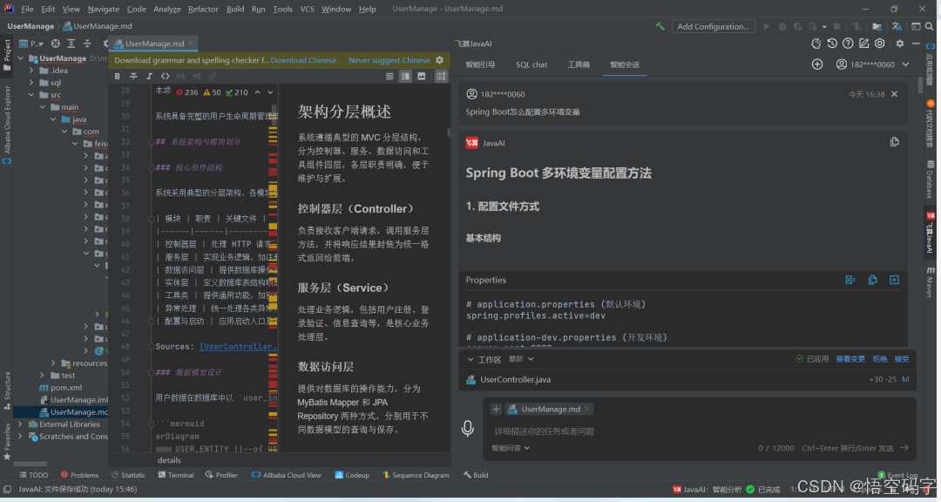Image resolution: width=941 pixels, height=502 pixels.
Task: Collapse the src folder
Action: coord(31,95)
